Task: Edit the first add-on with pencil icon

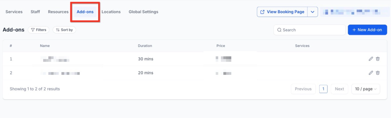Action: pos(371,59)
